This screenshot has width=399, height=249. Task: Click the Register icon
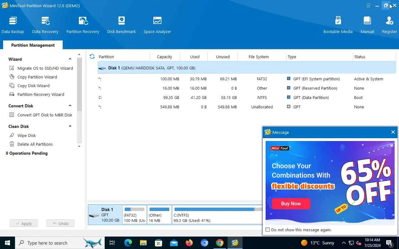390,25
